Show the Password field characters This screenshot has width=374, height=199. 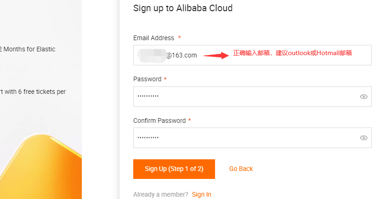pyautogui.click(x=364, y=97)
